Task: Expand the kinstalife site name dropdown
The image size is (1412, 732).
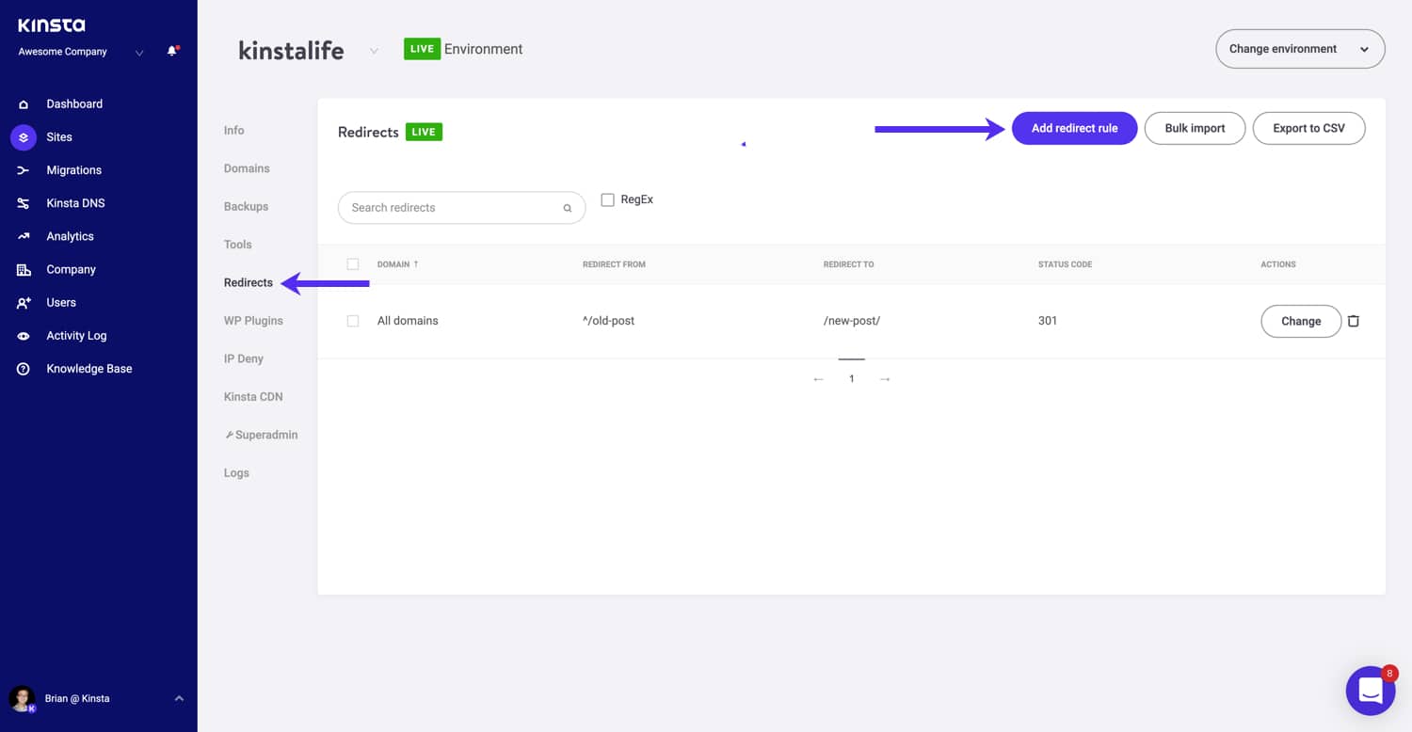Action: coord(373,50)
